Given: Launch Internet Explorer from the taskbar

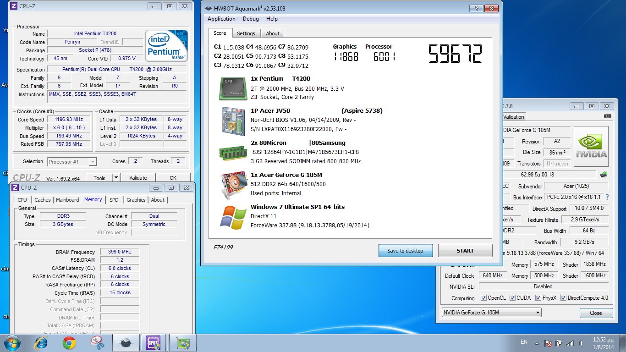Looking at the screenshot, I should coord(42,343).
